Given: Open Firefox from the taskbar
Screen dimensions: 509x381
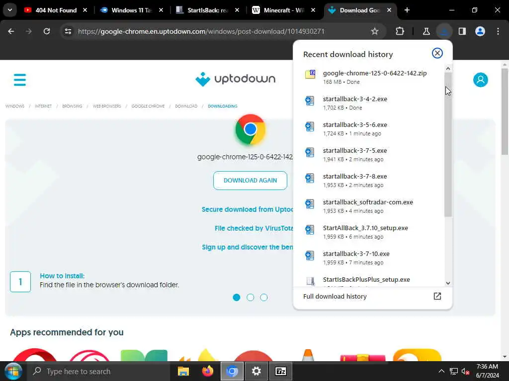Looking at the screenshot, I should click(208, 371).
